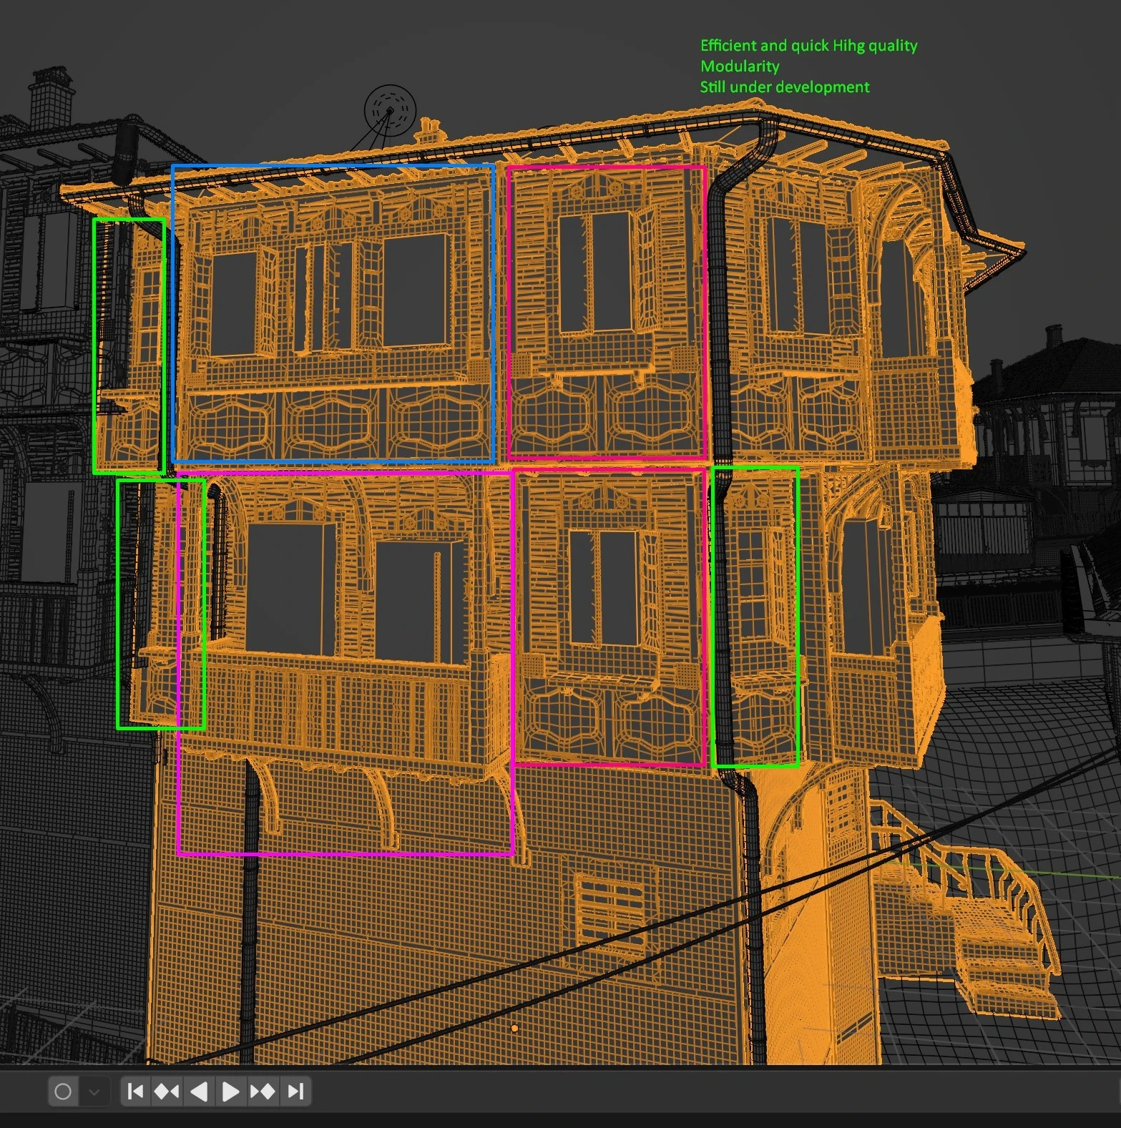Jump to the timeline end frame

pyautogui.click(x=295, y=1092)
